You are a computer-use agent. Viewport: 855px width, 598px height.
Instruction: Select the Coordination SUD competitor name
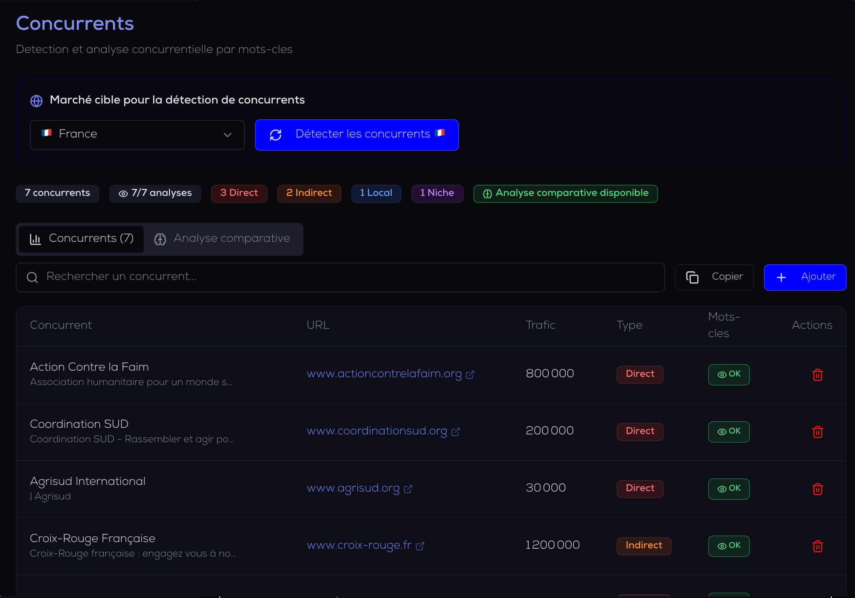click(79, 424)
